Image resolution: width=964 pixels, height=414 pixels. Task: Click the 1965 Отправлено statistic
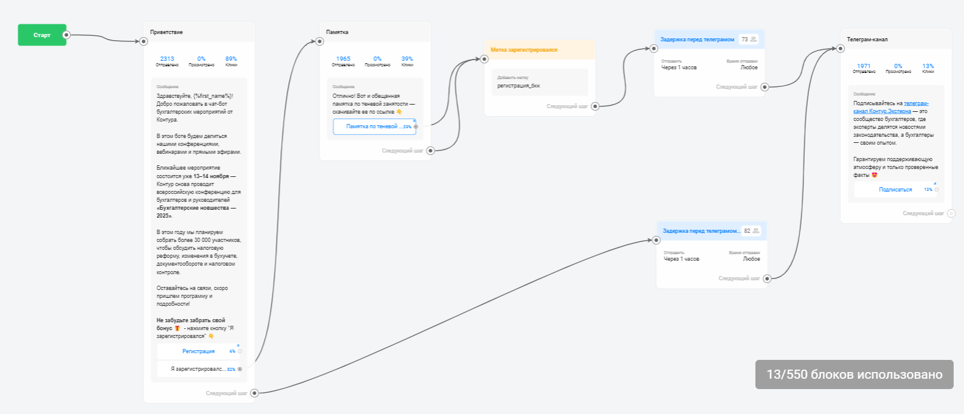click(343, 61)
